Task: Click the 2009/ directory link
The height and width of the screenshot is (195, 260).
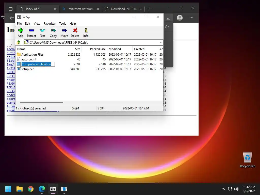Action: [11, 49]
